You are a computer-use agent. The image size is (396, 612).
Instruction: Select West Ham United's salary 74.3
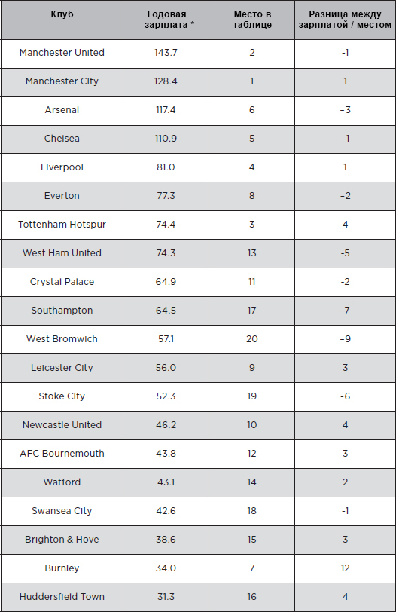166,253
